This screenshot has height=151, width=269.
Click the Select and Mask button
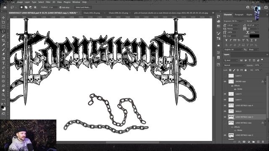point(83,8)
